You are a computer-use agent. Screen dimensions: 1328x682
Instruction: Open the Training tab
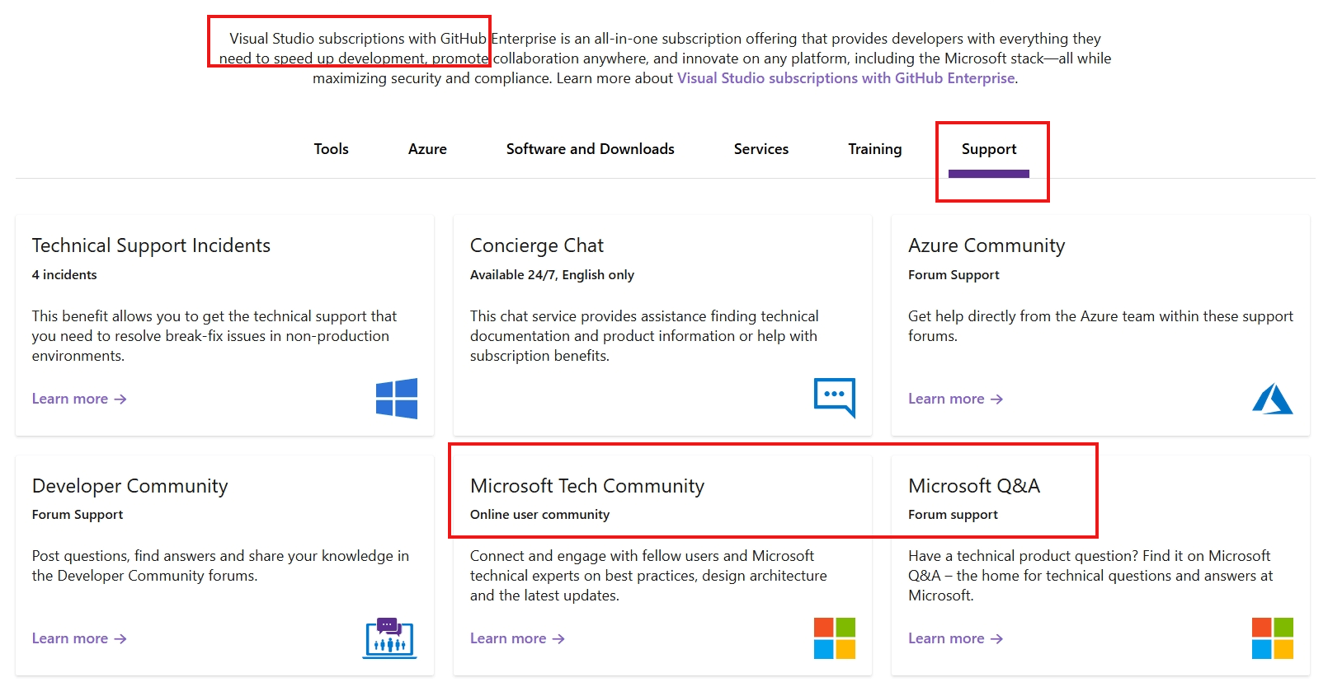tap(875, 149)
